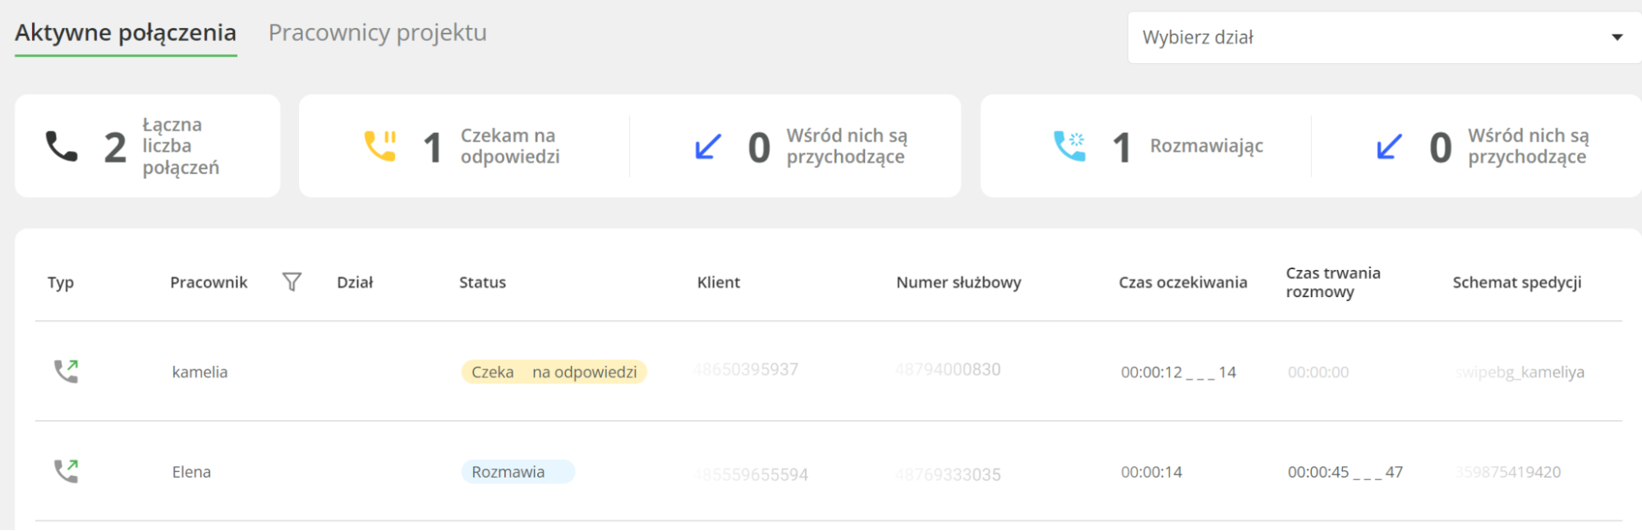Open the Pracownik column filter funnel icon
Screen dimensions: 1642x531
click(x=292, y=282)
